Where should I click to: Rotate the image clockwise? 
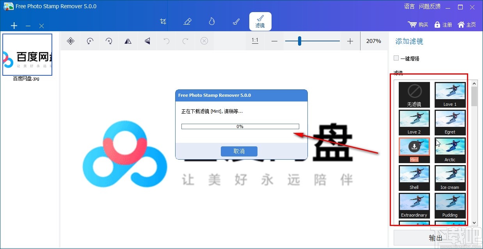point(109,41)
